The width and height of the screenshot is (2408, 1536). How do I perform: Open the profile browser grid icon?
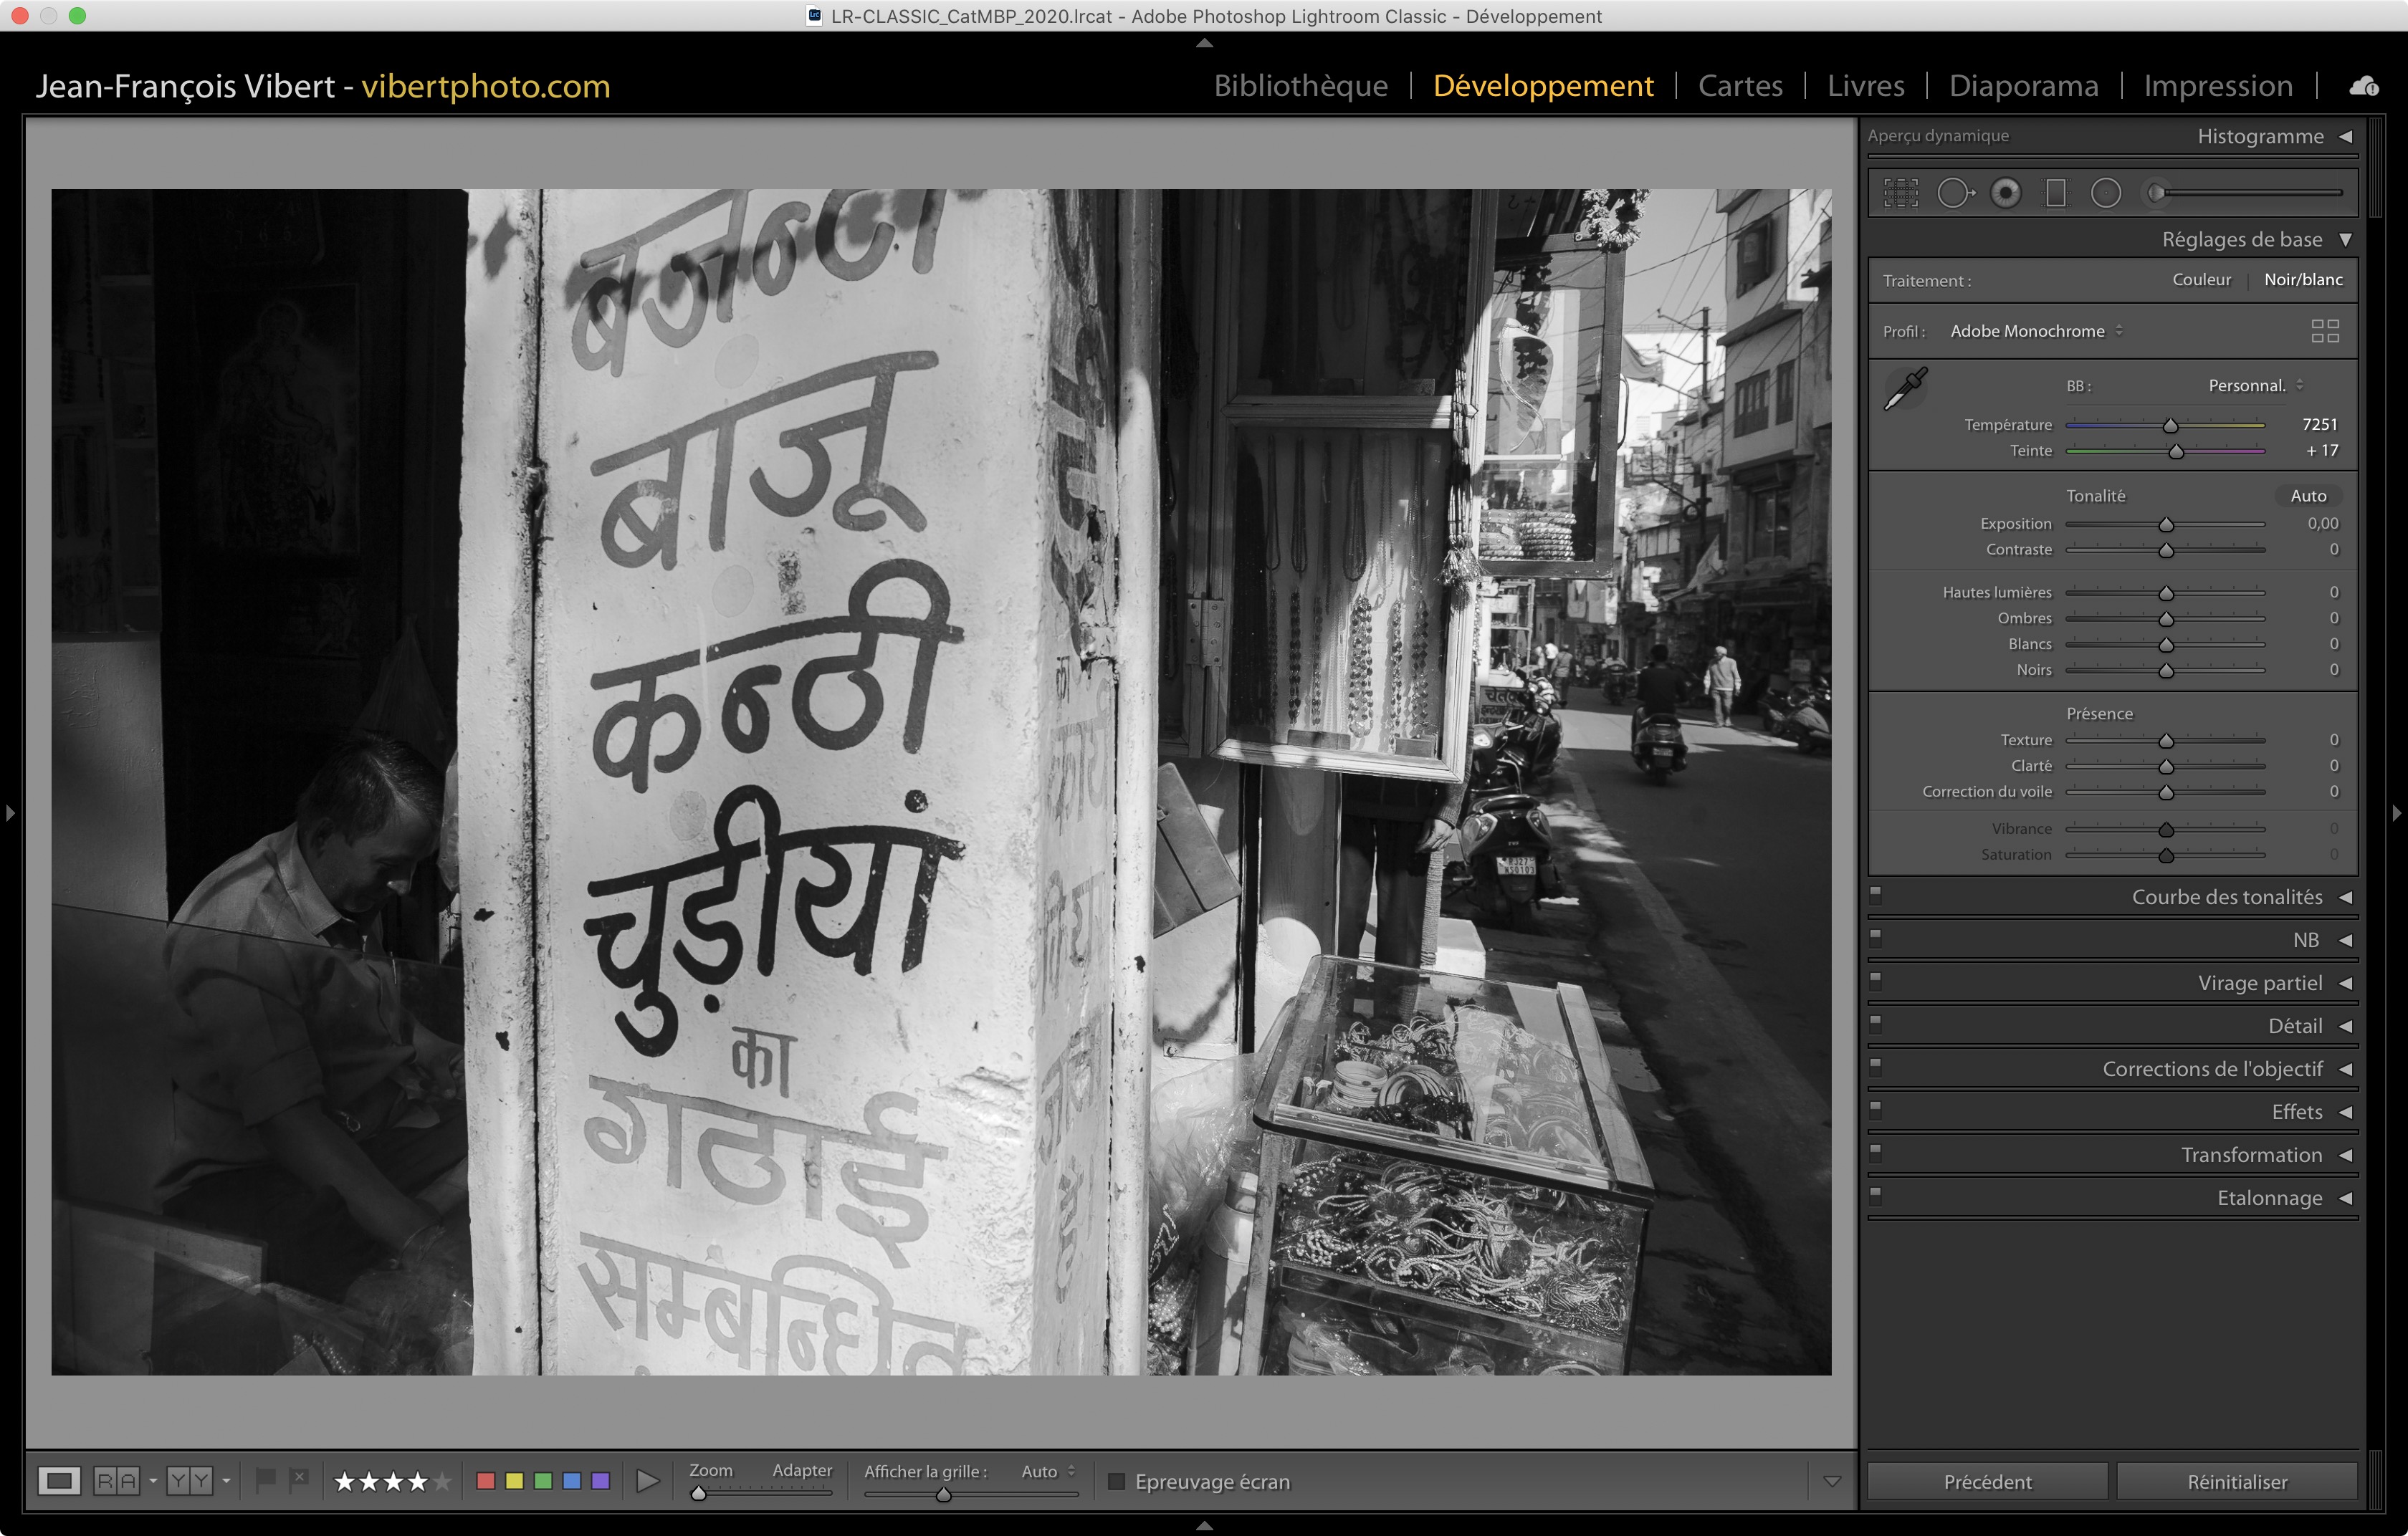pos(2325,331)
